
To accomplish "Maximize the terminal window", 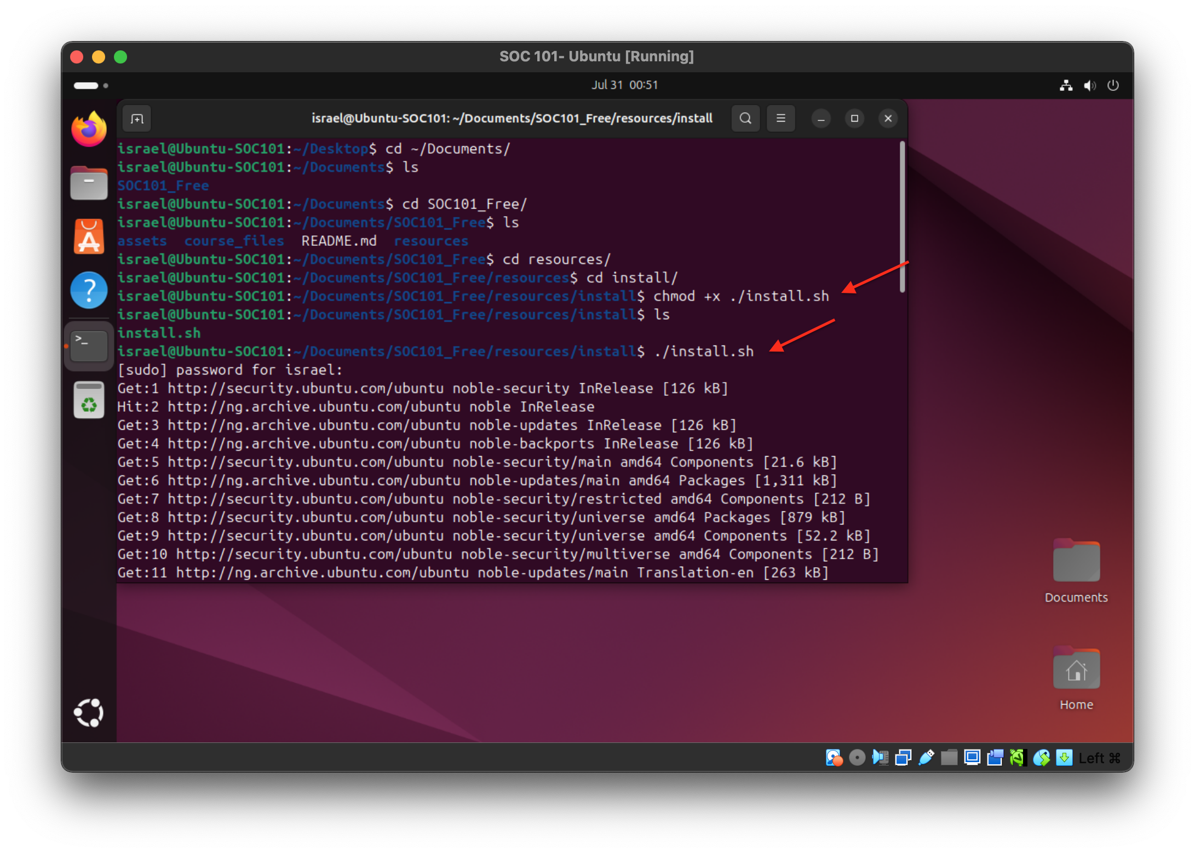I will pos(854,118).
